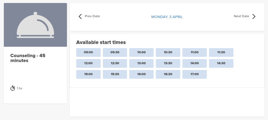Choose the 14:30 start time
Screen dimensions: 268x120
tap(221, 63)
